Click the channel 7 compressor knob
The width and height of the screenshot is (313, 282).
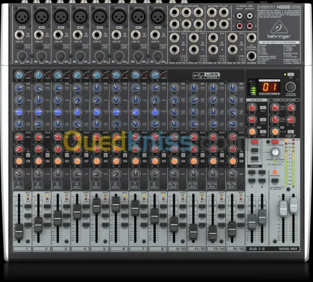136,75
